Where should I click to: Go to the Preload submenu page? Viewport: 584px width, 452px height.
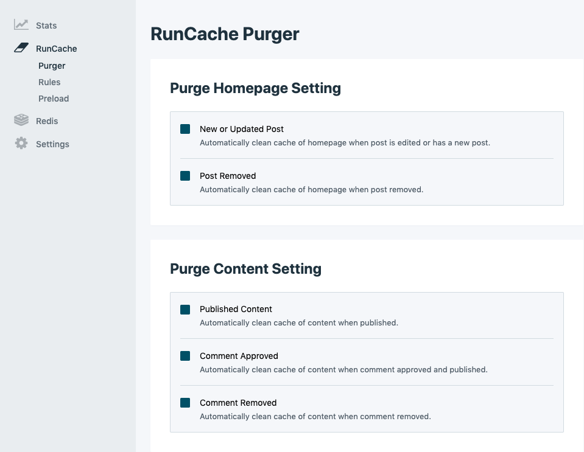coord(54,99)
